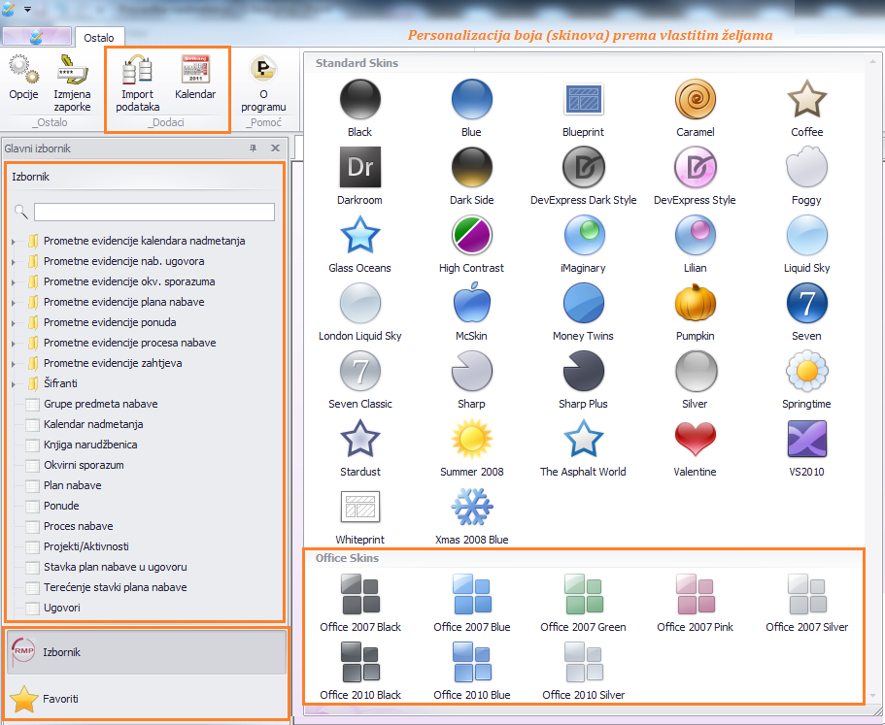This screenshot has width=885, height=725.
Task: Apply the Black skin
Action: 359,109
